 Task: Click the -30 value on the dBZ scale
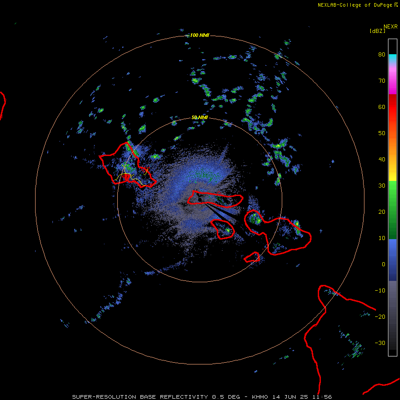point(380,343)
